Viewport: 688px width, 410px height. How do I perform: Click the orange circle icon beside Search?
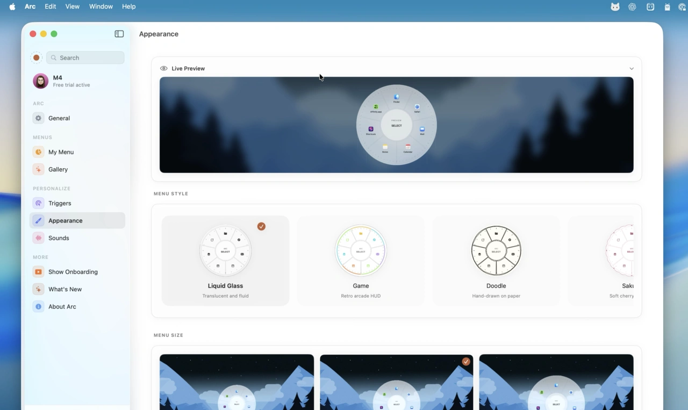pyautogui.click(x=37, y=57)
